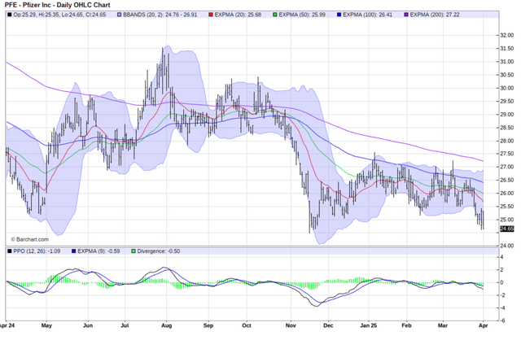Image resolution: width=521 pixels, height=340 pixels.
Task: Click the EXPMA (200): 27.22 label
Action: (x=435, y=15)
